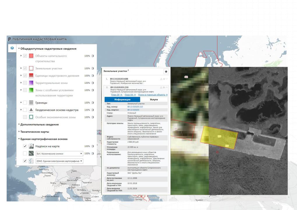Expand 'Тематические карты' section
The height and width of the screenshot is (210, 297).
pos(19,132)
